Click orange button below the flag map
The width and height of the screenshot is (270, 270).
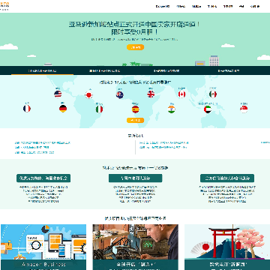135,121
